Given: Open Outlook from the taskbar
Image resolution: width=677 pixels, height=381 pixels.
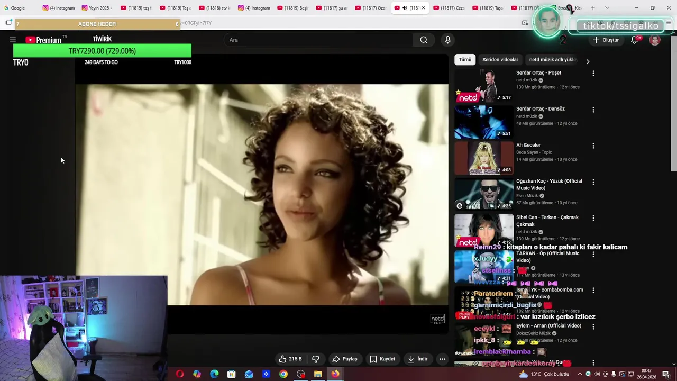Looking at the screenshot, I should (249, 374).
